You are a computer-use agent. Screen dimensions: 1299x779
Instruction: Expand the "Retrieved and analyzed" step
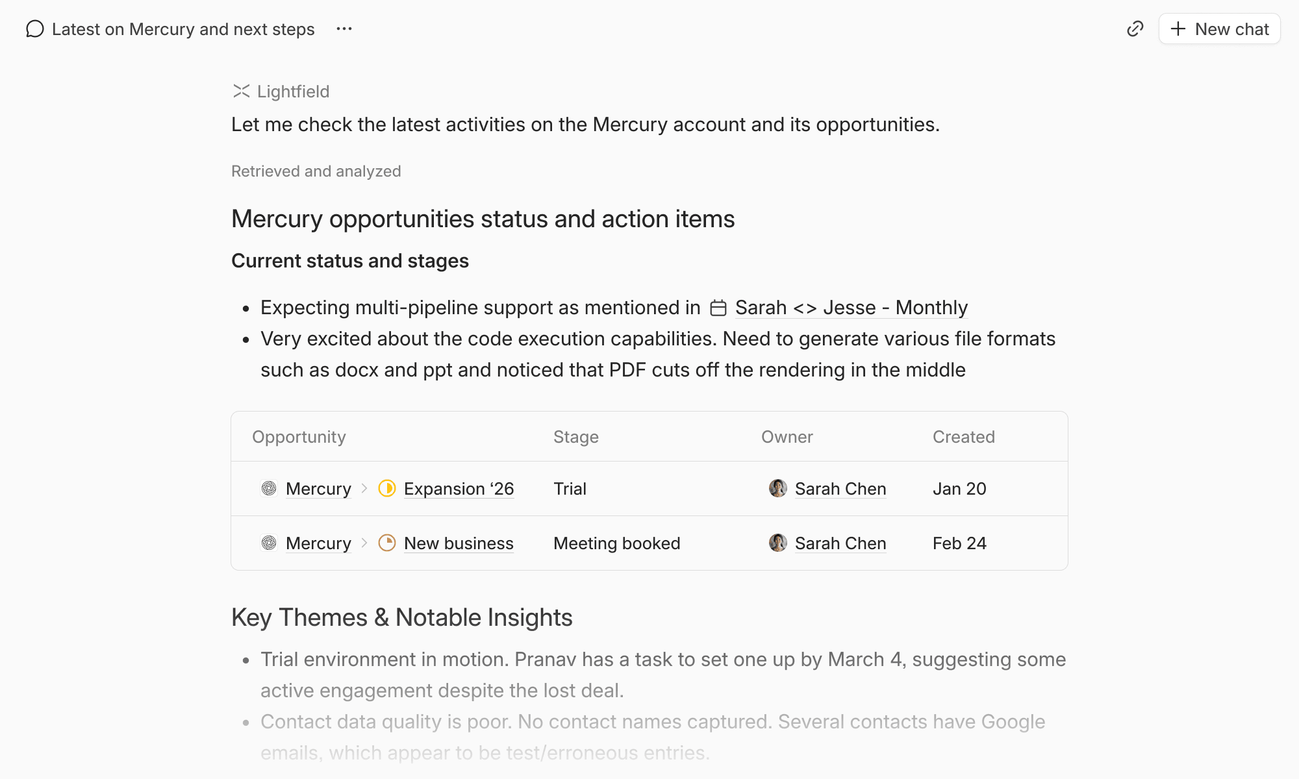tap(316, 171)
